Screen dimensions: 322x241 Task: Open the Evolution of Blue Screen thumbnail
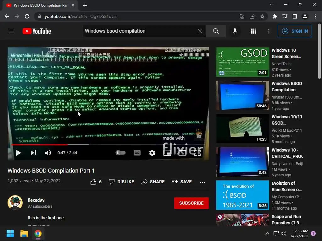tap(242, 195)
